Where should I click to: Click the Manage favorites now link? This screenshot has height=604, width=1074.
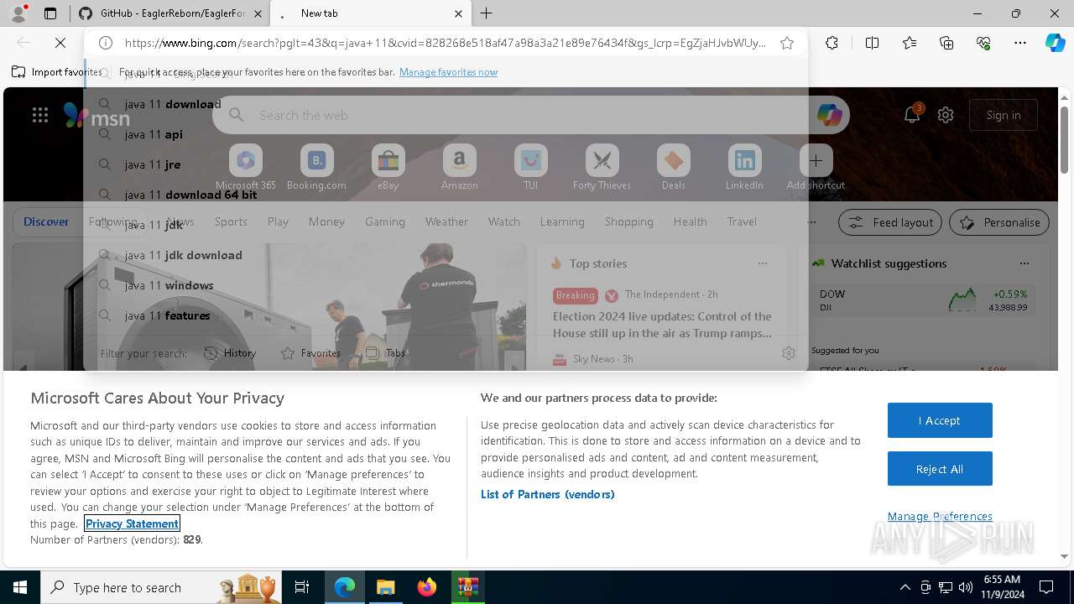(x=448, y=72)
